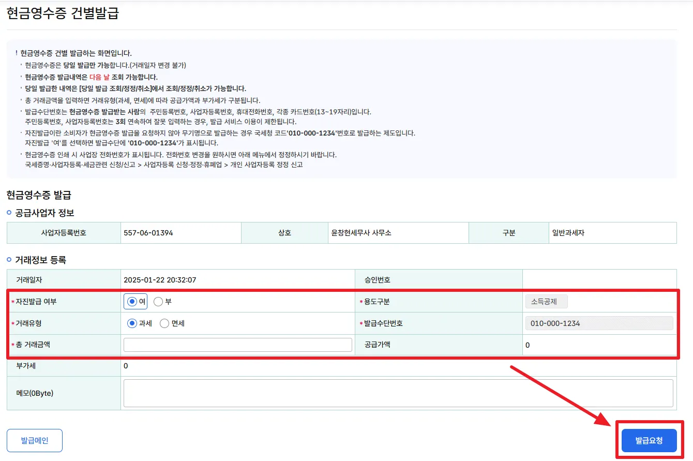The width and height of the screenshot is (693, 461).
Task: Choose 면세 as the 거래유형
Action: point(164,323)
